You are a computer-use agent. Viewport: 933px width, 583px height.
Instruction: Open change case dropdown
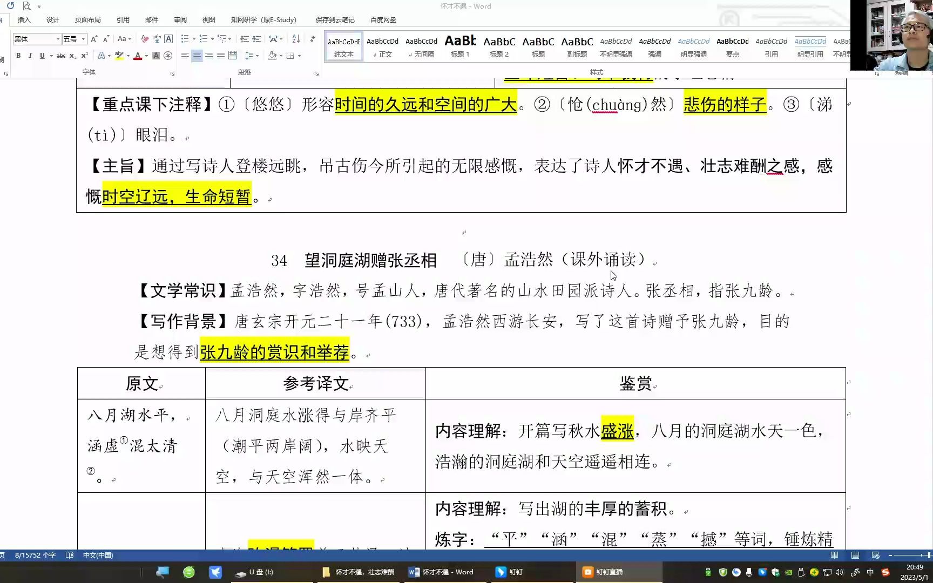tap(125, 39)
